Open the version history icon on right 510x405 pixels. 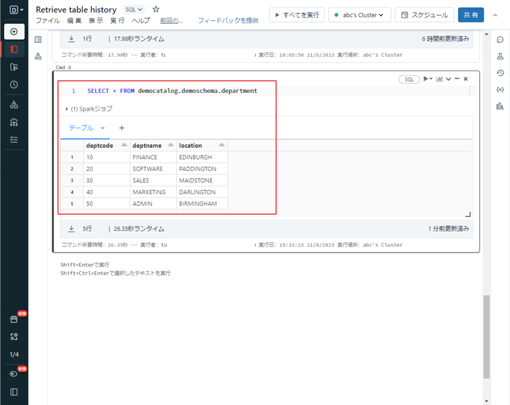point(499,73)
